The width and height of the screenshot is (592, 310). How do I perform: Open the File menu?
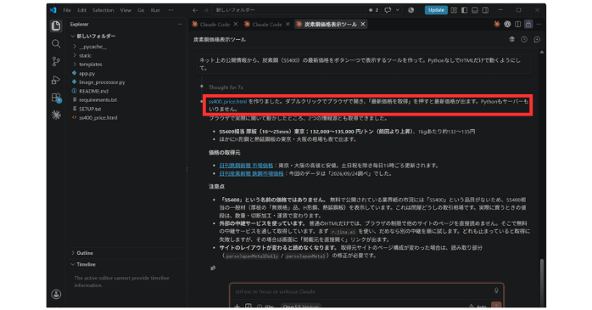(67, 10)
